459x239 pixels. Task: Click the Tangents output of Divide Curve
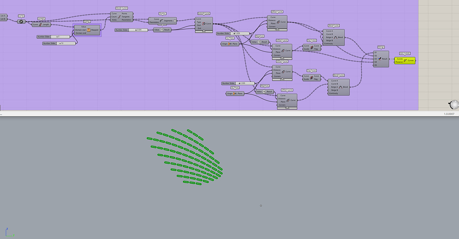126,17
